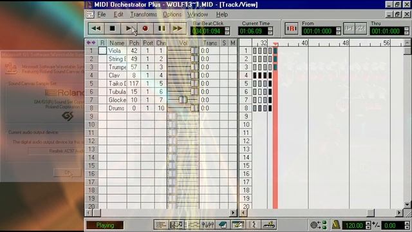Click the timeline vertical scroll down arrow
The height and width of the screenshot is (232, 412).
click(407, 204)
